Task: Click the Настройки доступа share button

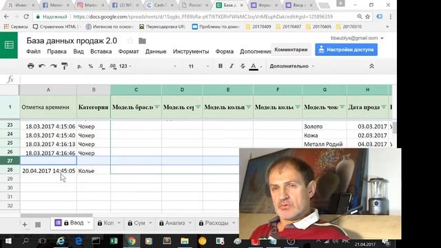Action: point(346,50)
